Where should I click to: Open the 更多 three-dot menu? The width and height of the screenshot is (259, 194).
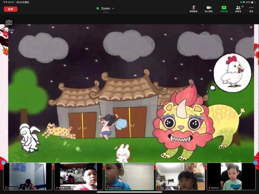[251, 8]
